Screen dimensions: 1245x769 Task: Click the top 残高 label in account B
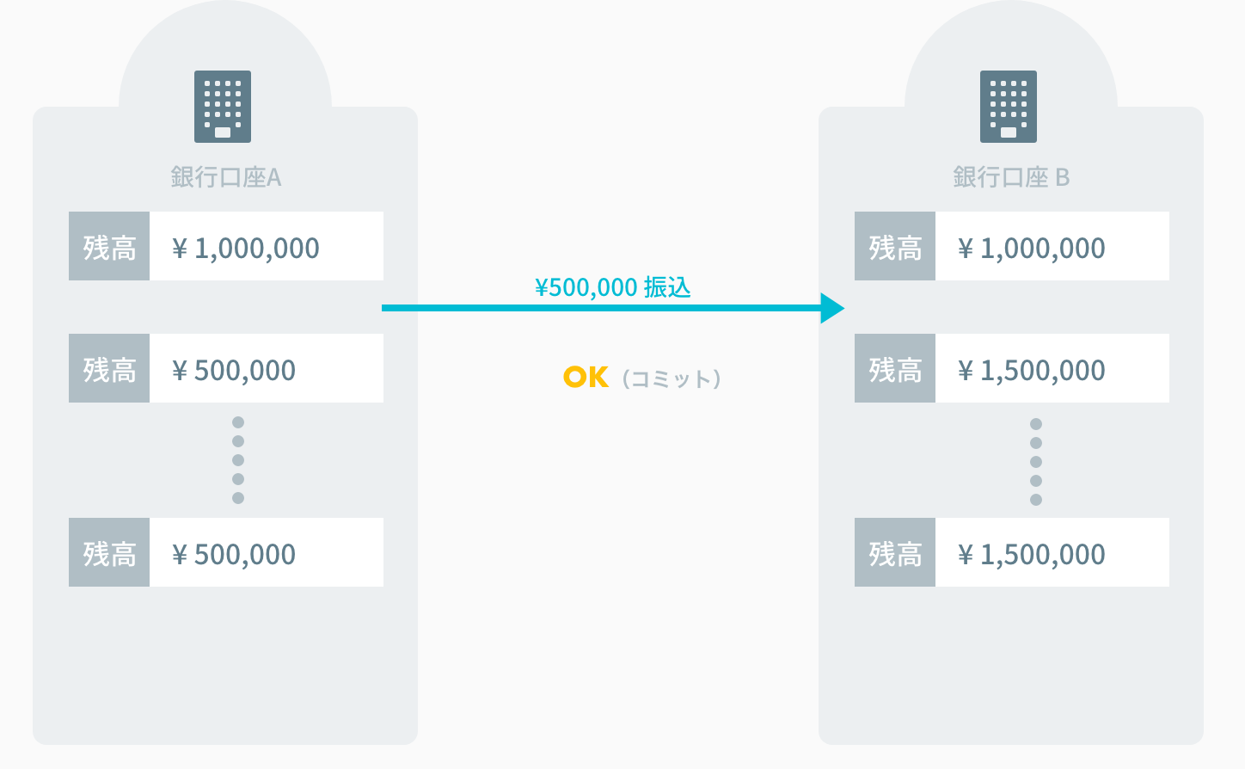pos(895,247)
